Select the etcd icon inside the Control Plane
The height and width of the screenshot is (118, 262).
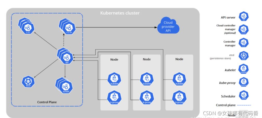(x=28, y=81)
